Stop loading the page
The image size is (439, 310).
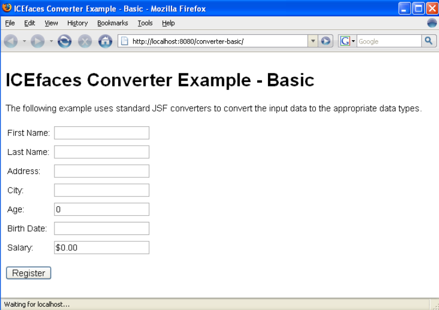84,41
